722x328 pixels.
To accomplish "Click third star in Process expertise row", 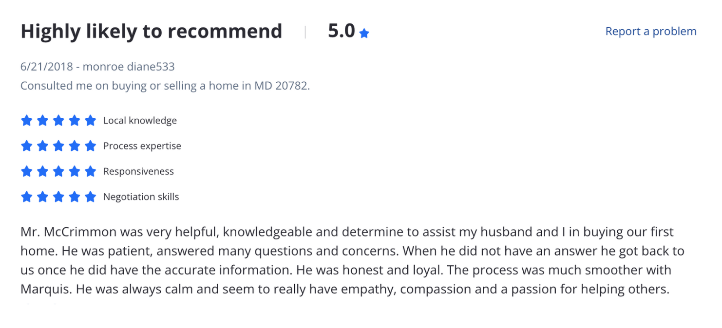I will (x=58, y=146).
